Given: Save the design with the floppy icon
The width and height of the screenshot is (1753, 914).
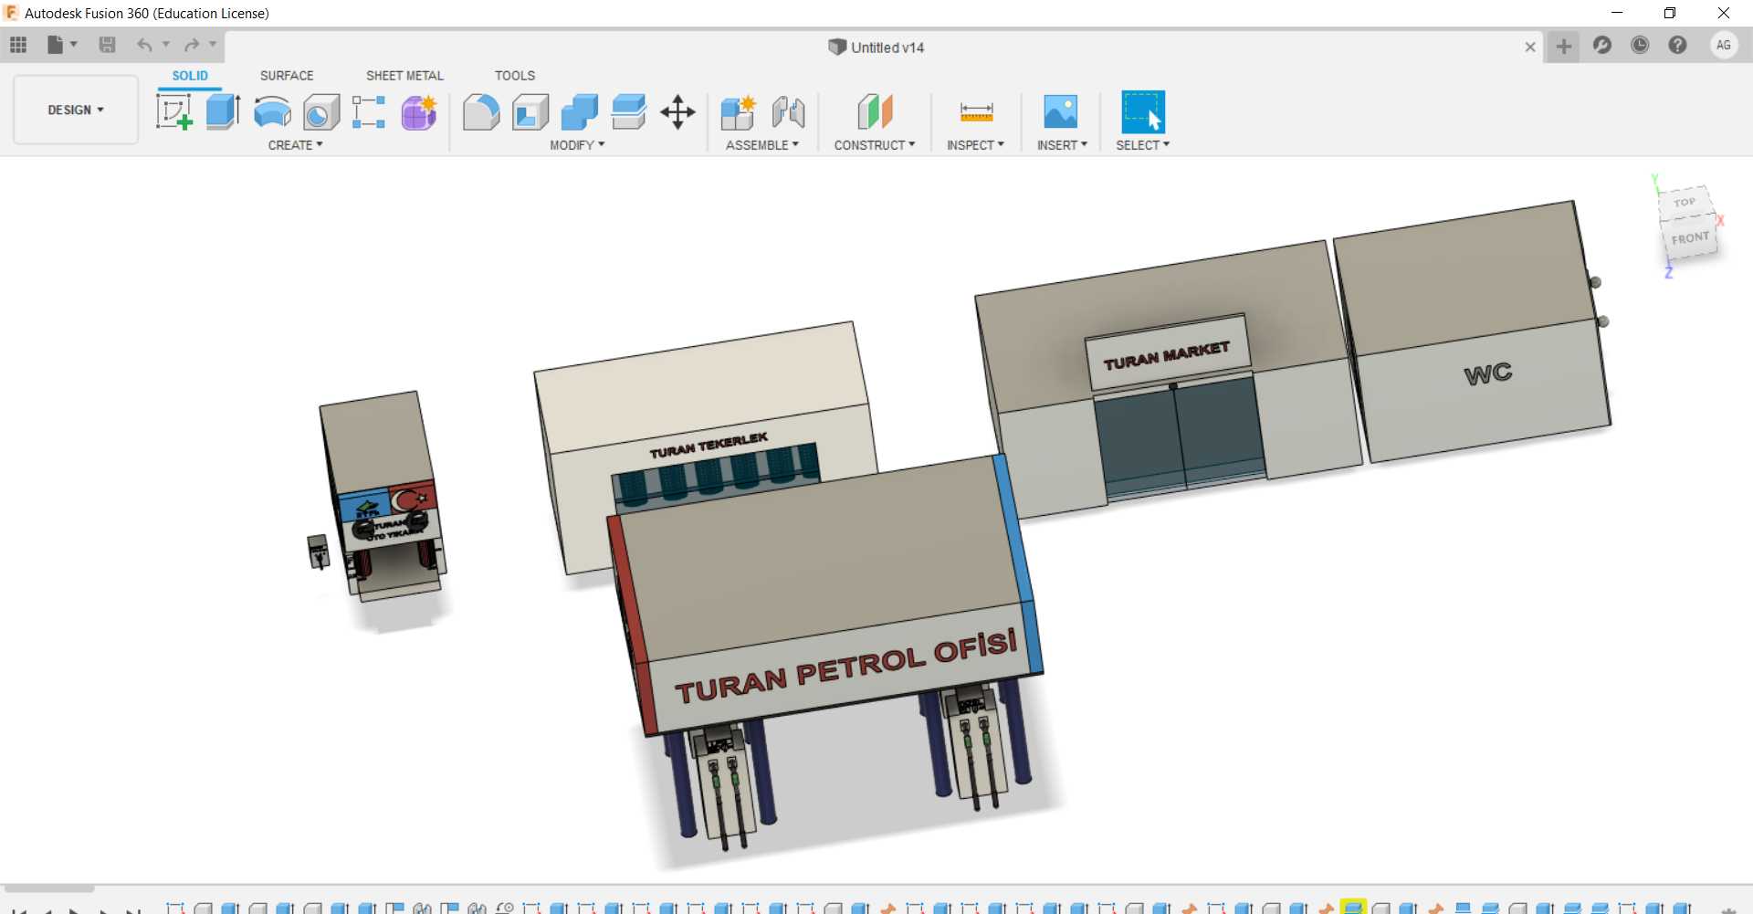Looking at the screenshot, I should (107, 45).
